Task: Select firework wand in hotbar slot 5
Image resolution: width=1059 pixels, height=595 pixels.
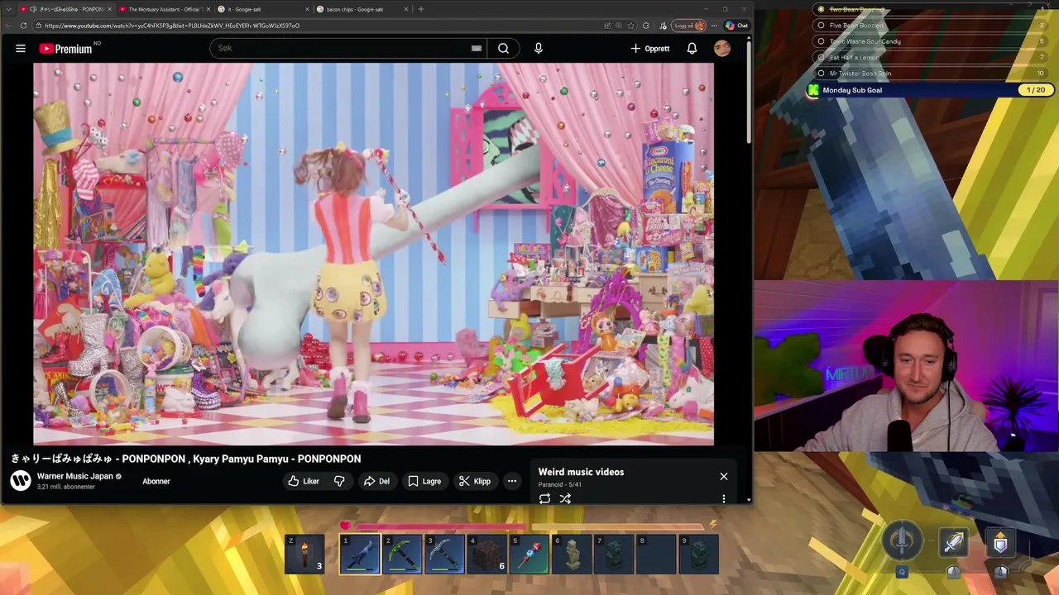Action: click(x=529, y=555)
